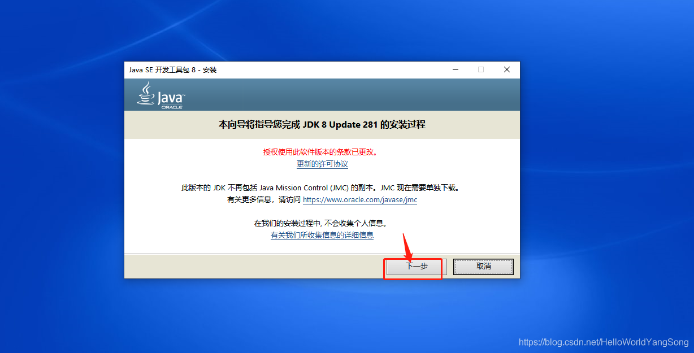Click the Java Oracle logo in banner

click(x=161, y=95)
